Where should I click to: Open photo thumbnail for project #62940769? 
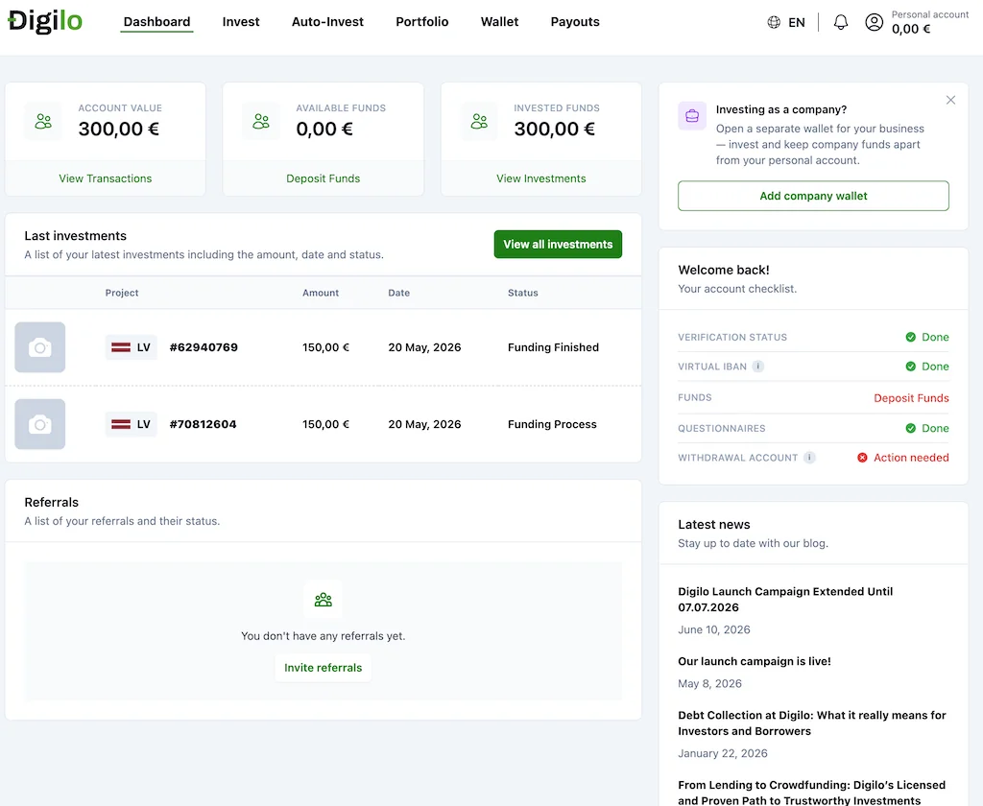point(40,347)
